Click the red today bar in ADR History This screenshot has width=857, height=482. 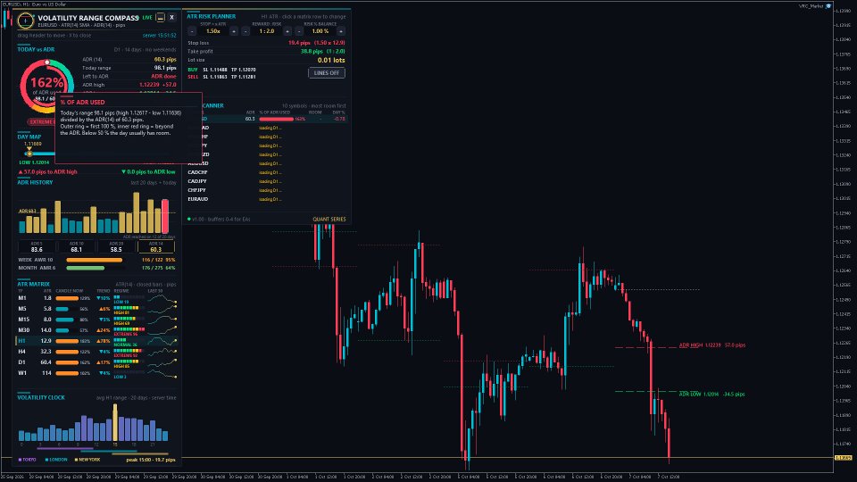165,216
